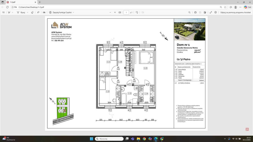Image resolution: width=253 pixels, height=142 pixels.
Task: Open the Windows Start menu
Action: pyautogui.click(x=91, y=139)
